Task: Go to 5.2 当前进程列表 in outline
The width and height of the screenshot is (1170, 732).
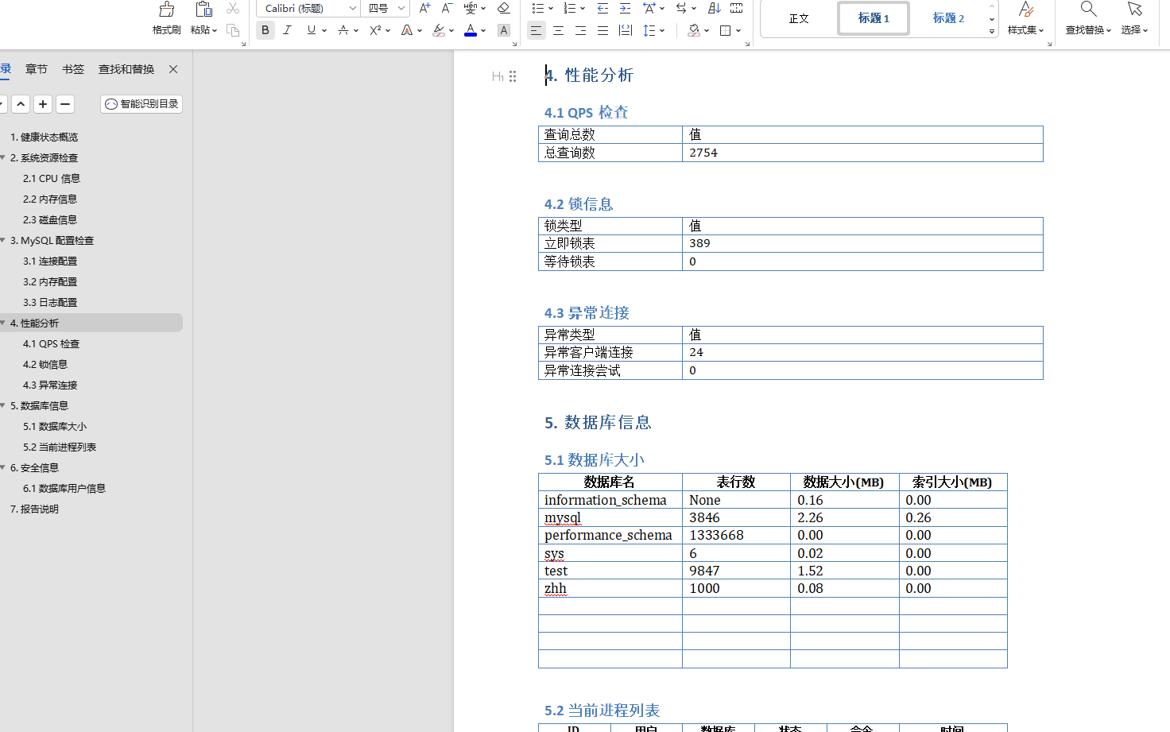Action: click(60, 447)
